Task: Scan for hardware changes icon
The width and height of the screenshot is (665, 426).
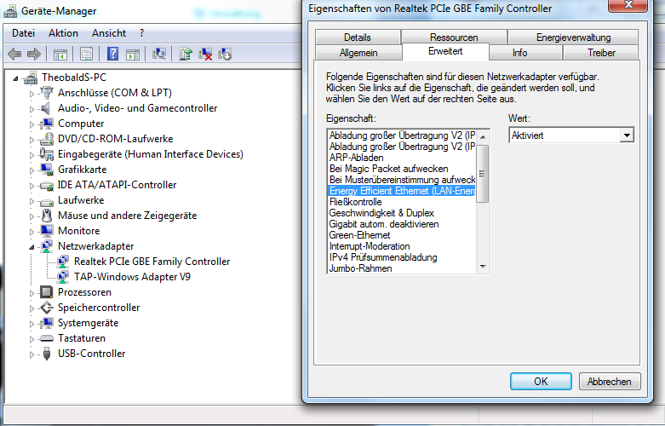Action: point(159,55)
